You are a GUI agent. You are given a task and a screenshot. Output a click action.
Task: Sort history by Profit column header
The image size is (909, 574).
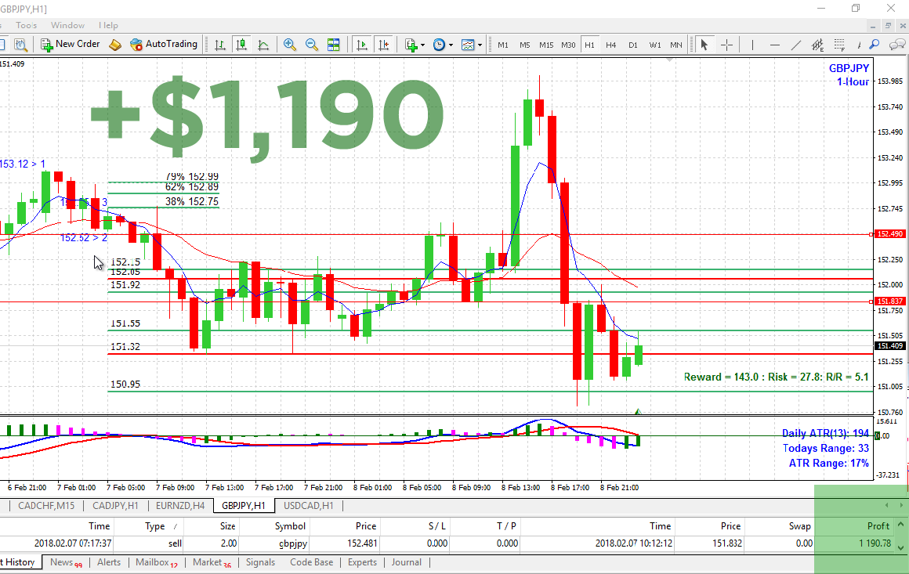878,526
